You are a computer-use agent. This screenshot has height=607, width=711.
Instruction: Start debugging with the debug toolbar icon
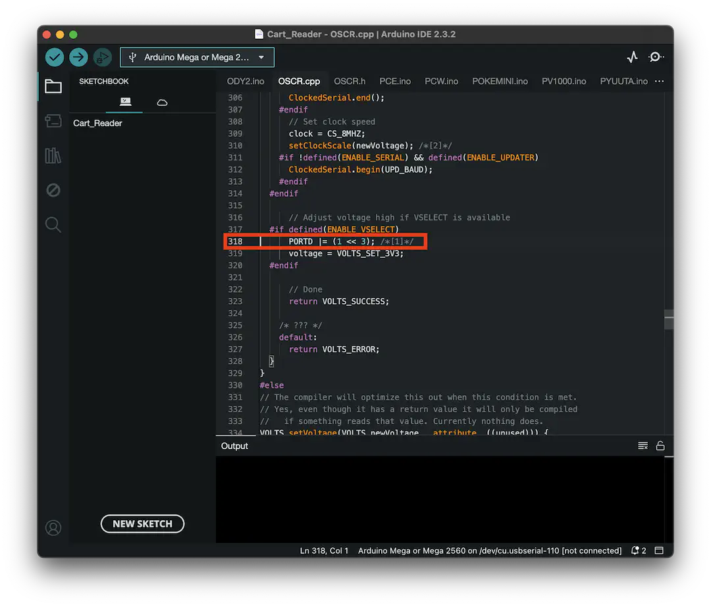click(x=103, y=57)
